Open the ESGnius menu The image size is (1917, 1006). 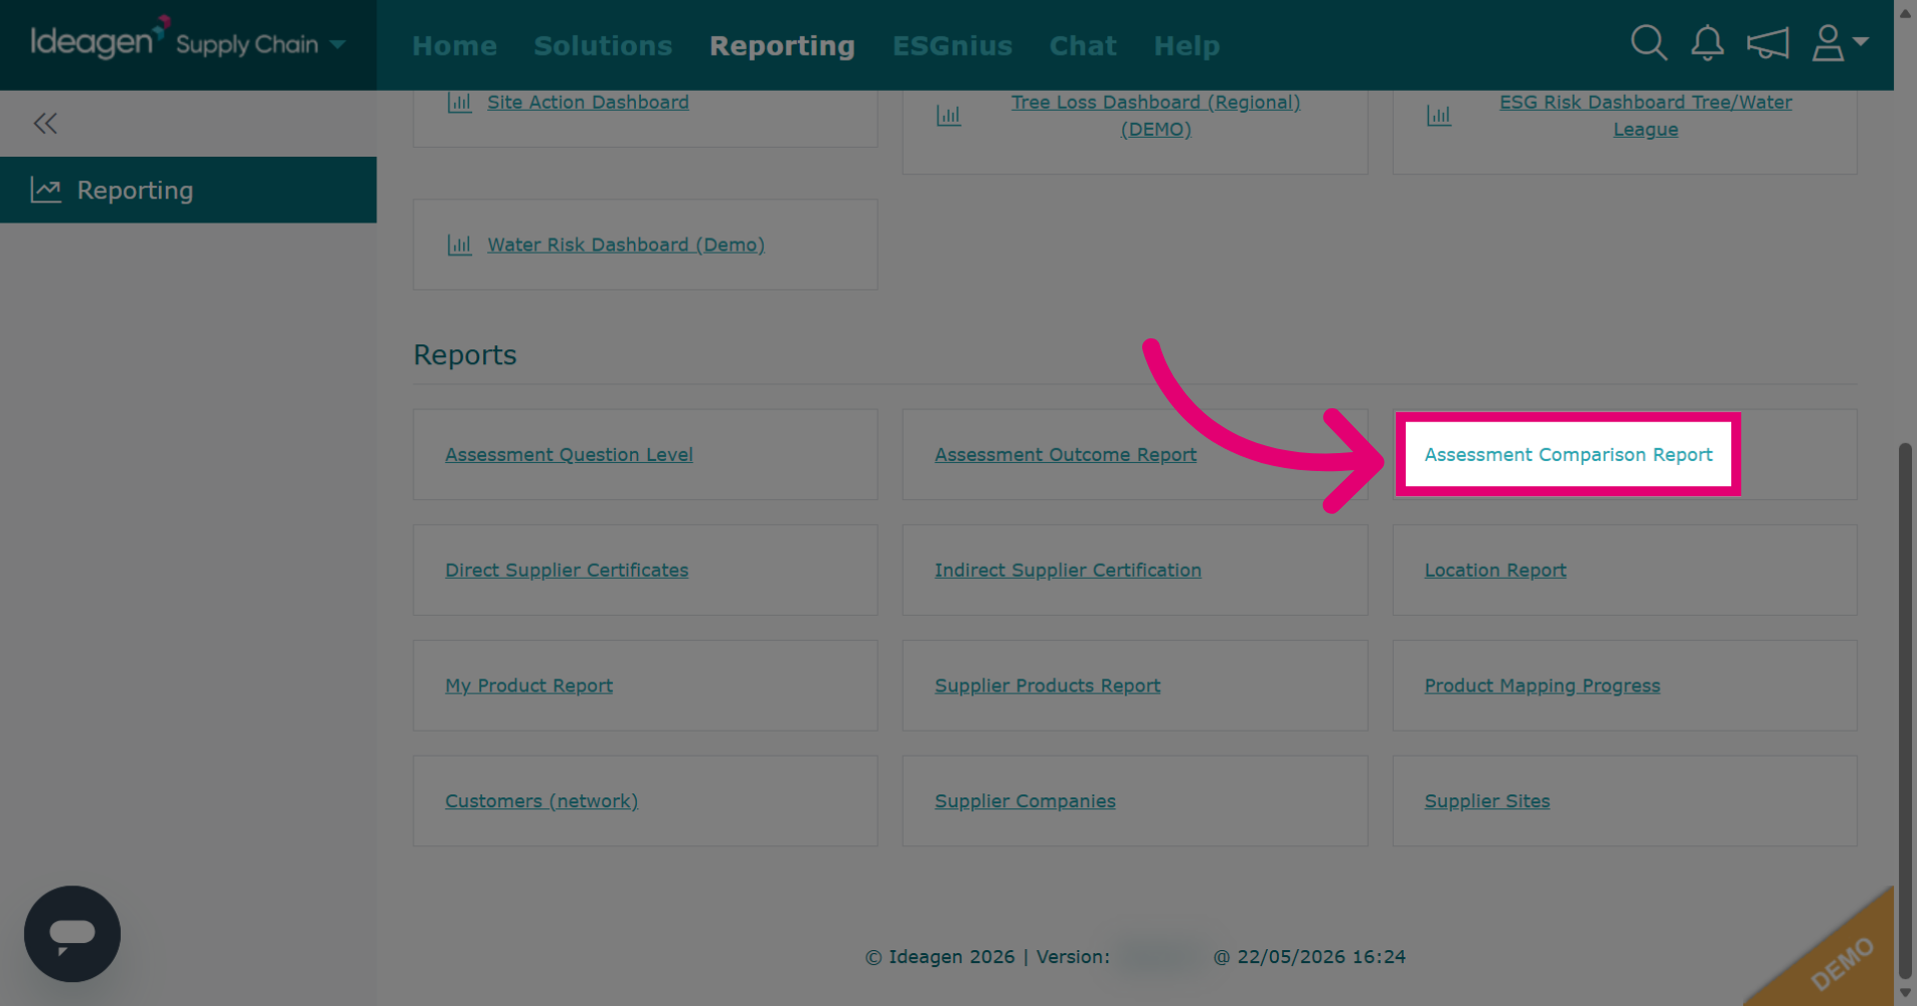[953, 46]
